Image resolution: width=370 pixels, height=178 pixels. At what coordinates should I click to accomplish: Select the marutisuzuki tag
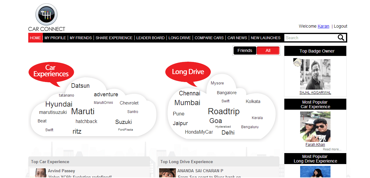tap(53, 112)
